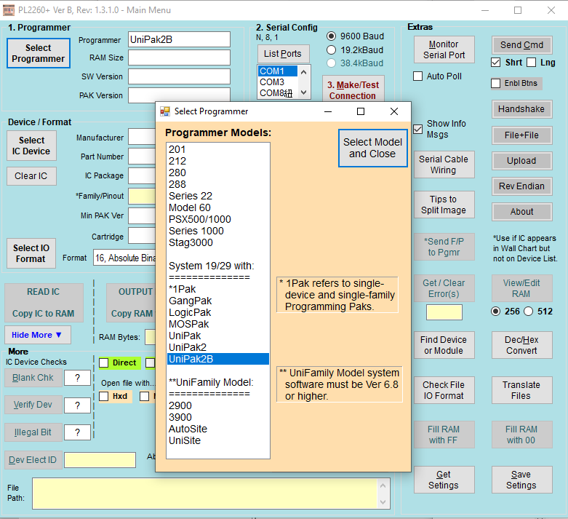The width and height of the screenshot is (568, 519).
Task: Collapse the section with Hide More
Action: pyautogui.click(x=38, y=335)
